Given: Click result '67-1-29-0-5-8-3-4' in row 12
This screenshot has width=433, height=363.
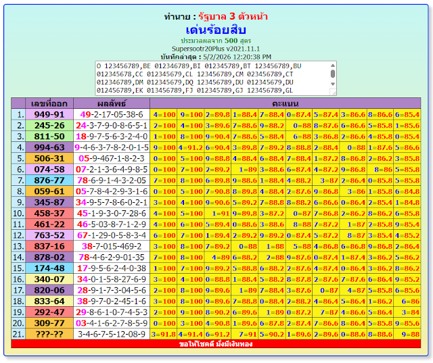Looking at the screenshot, I should point(112,235).
